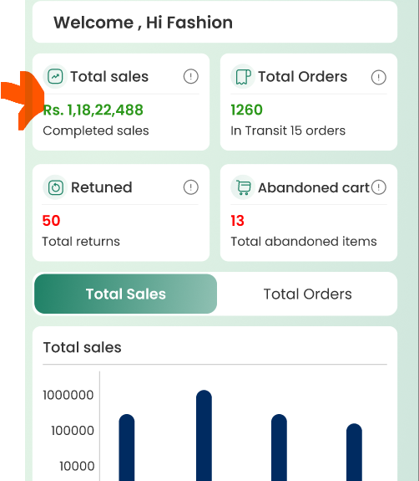Open info icon on Retuned card
Image resolution: width=419 pixels, height=481 pixels.
click(191, 187)
